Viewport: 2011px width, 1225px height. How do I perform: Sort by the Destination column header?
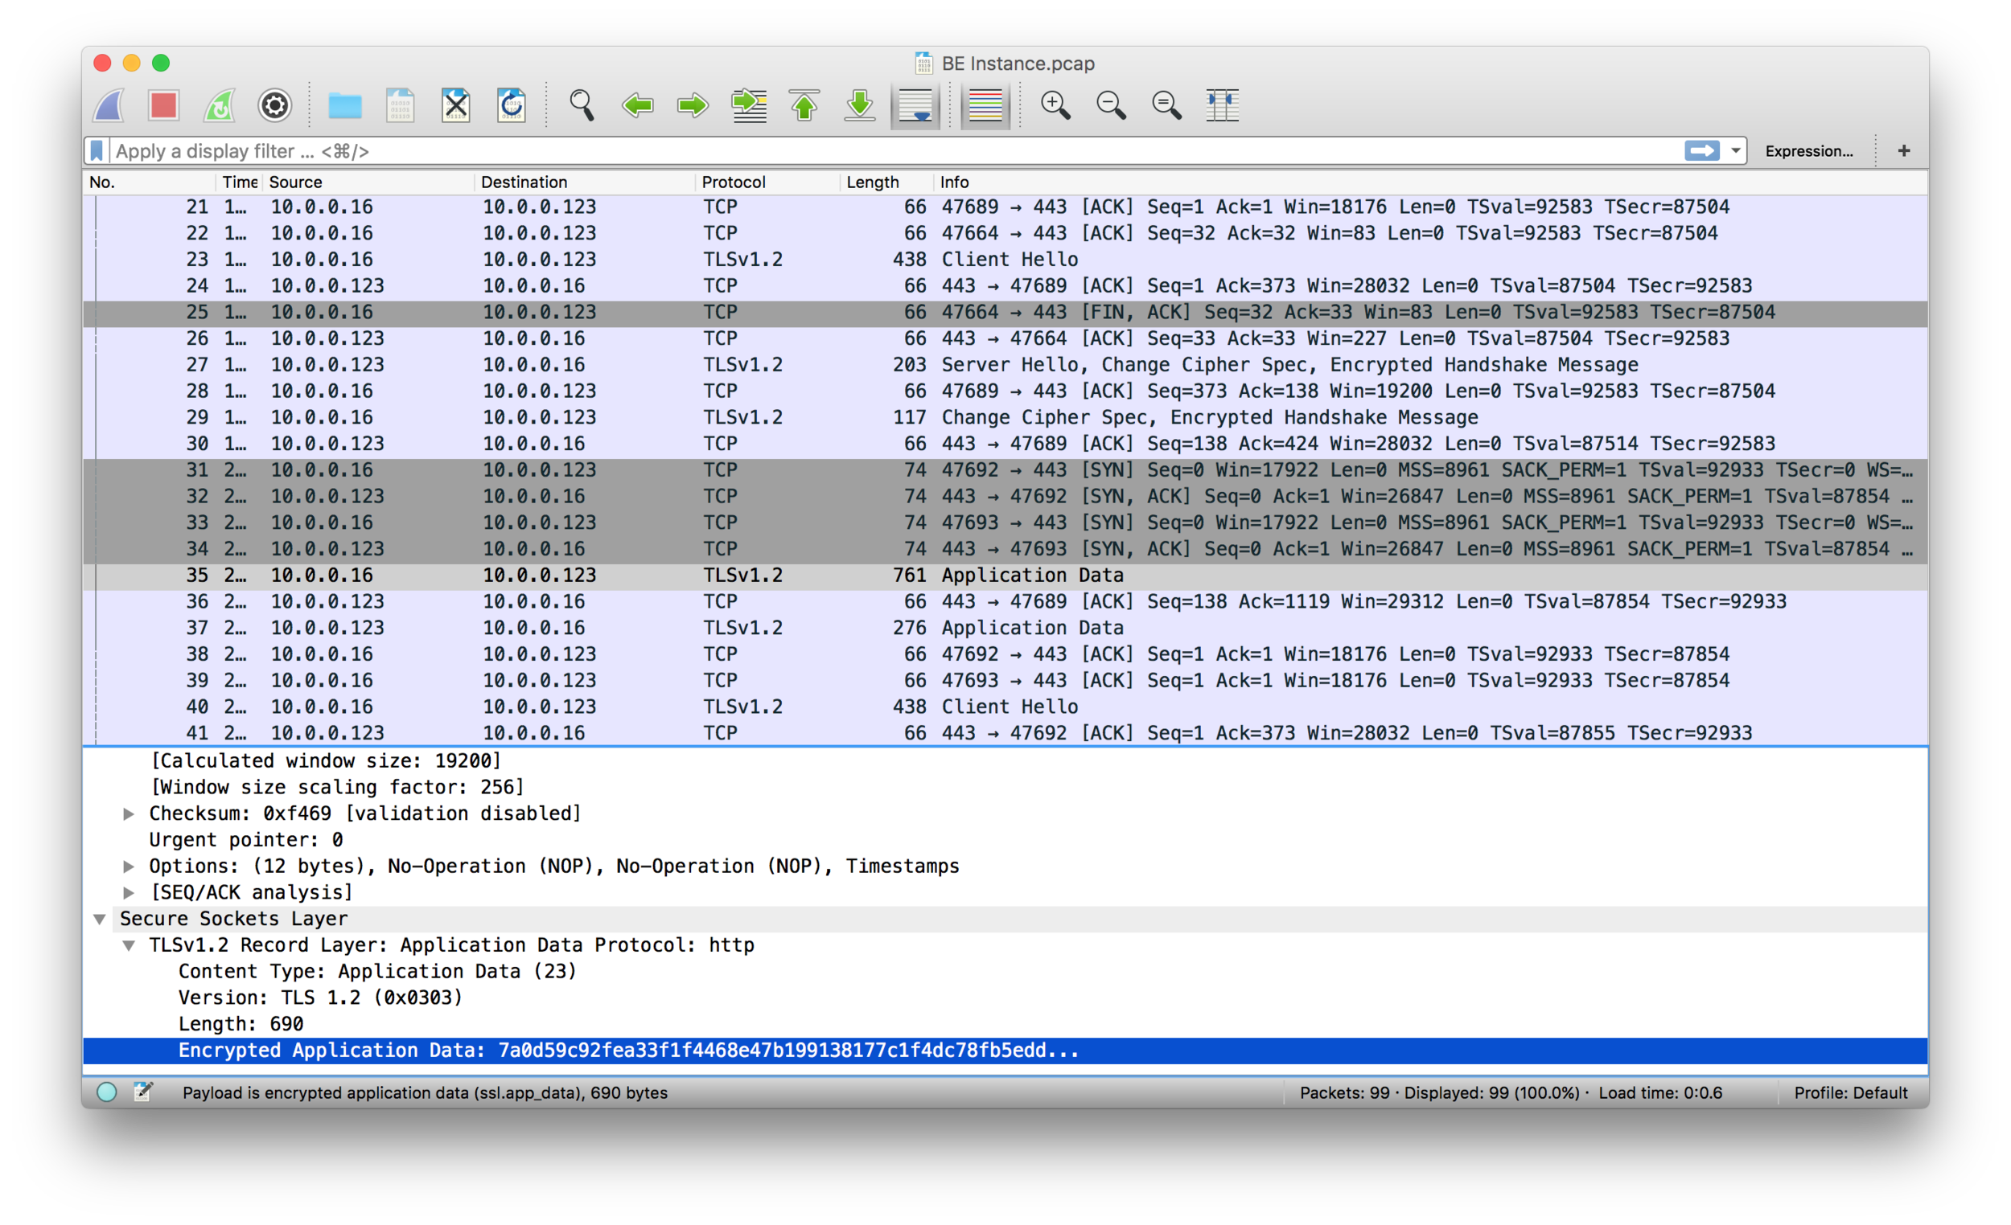[523, 182]
